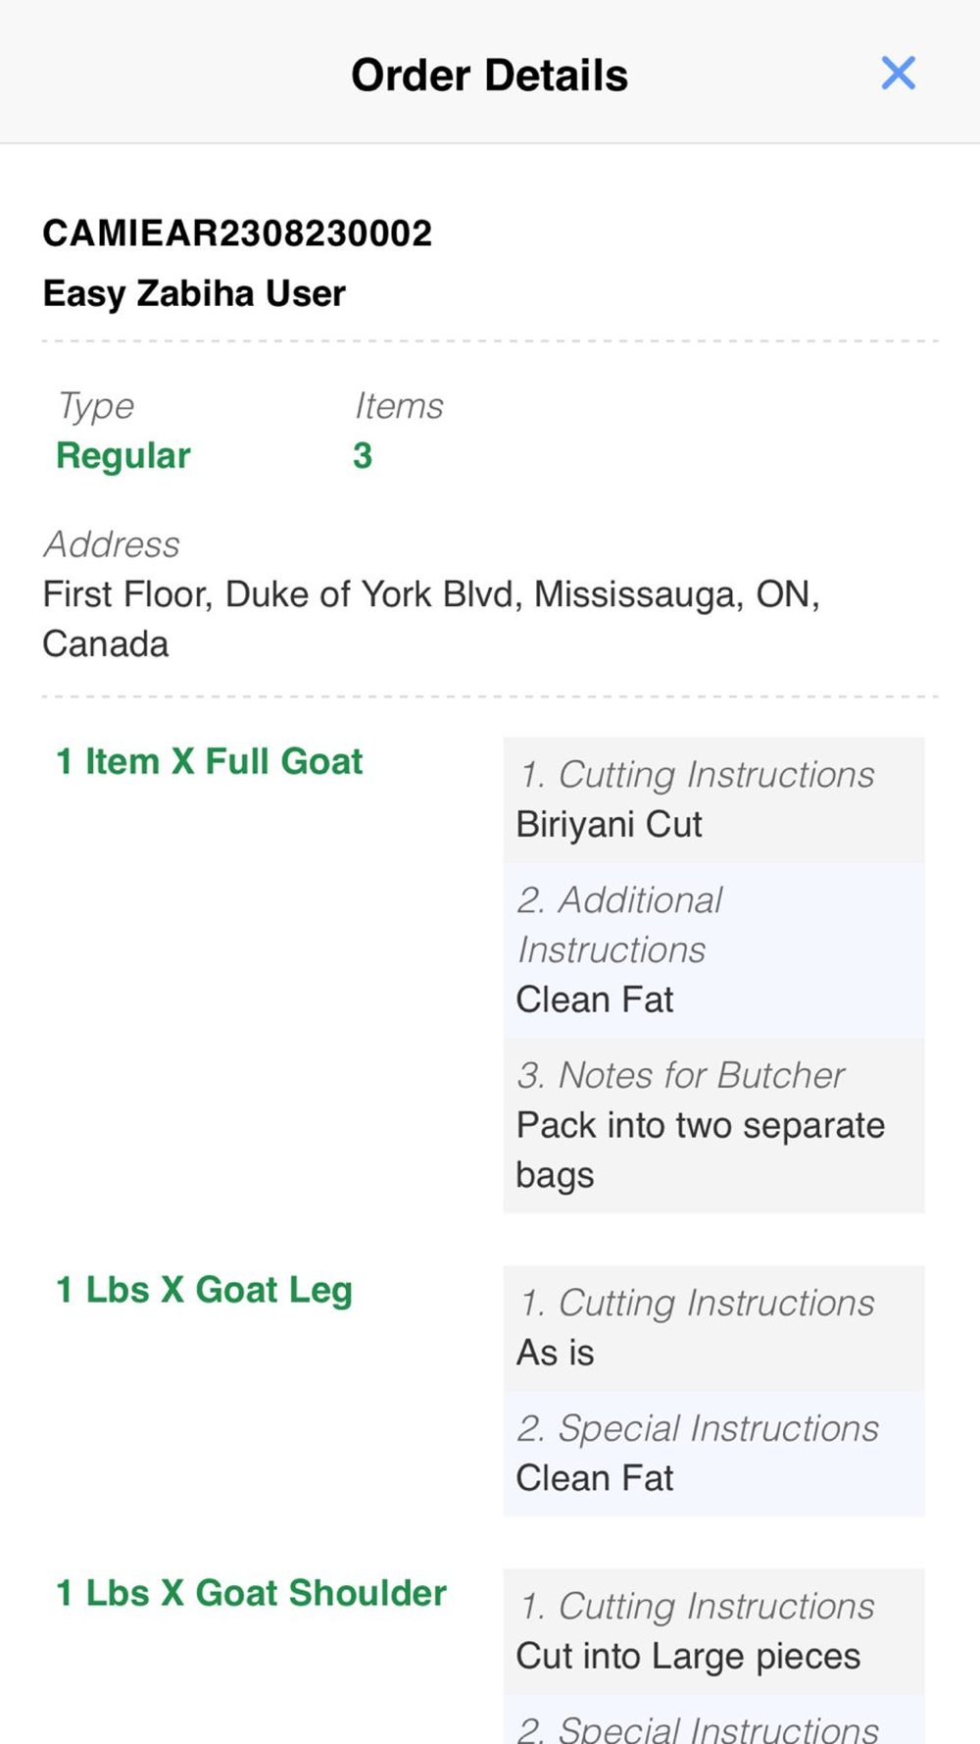Tap the Easy Zabiha User customer name
Viewport: 980px width, 1744px height.
[x=194, y=293]
